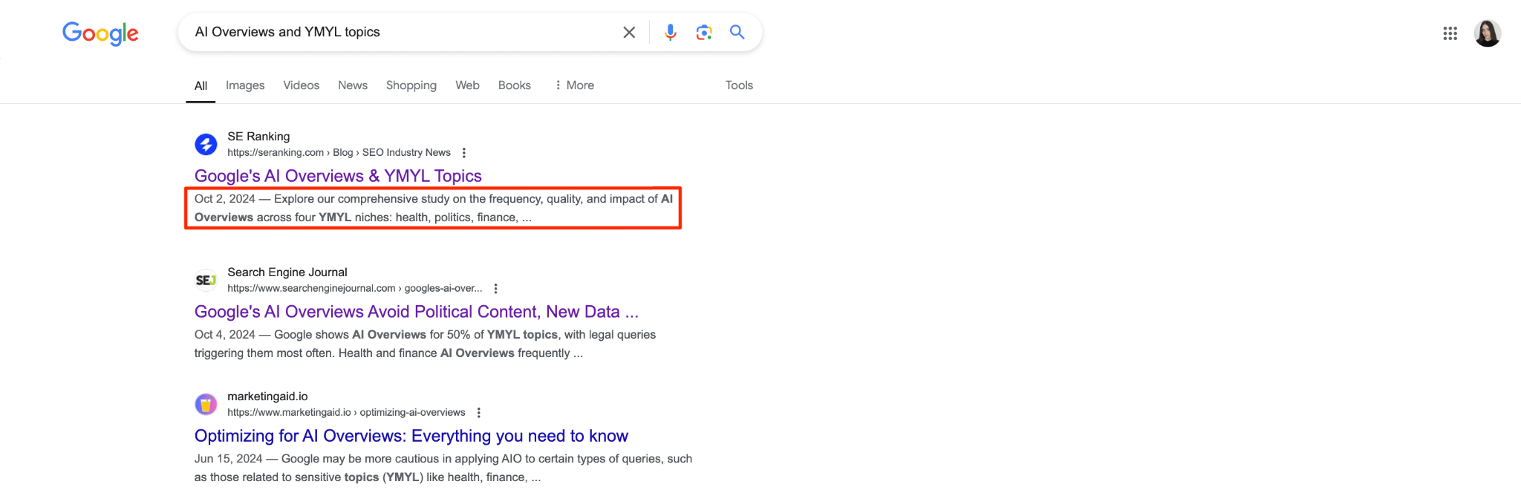Open options menu for SE Ranking result
Image resolution: width=1521 pixels, height=493 pixels.
(x=464, y=153)
